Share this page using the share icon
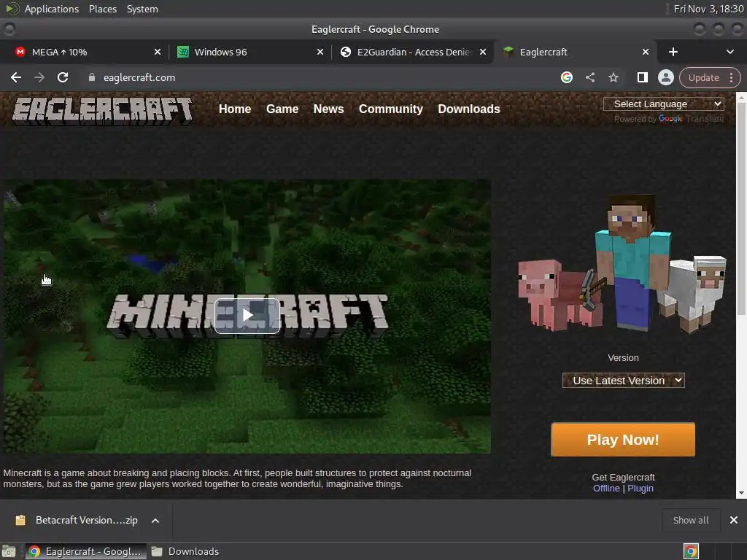The image size is (747, 560). tap(589, 77)
